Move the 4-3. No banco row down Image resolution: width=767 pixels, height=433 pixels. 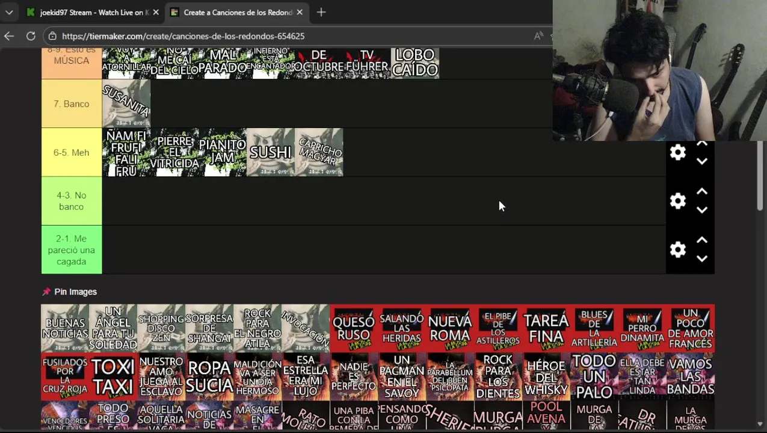(702, 210)
